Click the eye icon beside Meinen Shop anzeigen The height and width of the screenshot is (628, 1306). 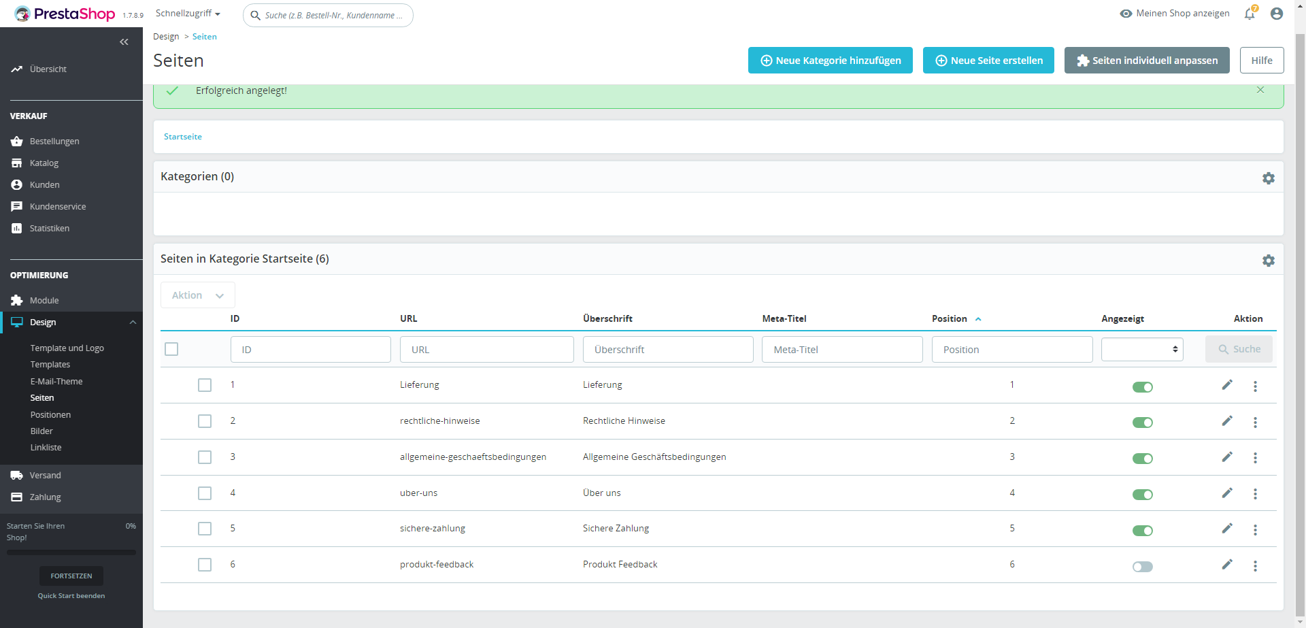tap(1126, 14)
